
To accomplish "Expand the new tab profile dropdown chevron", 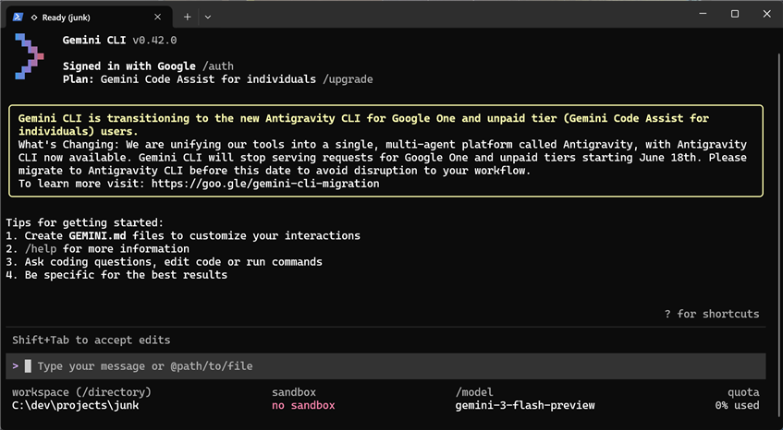I will coord(208,17).
